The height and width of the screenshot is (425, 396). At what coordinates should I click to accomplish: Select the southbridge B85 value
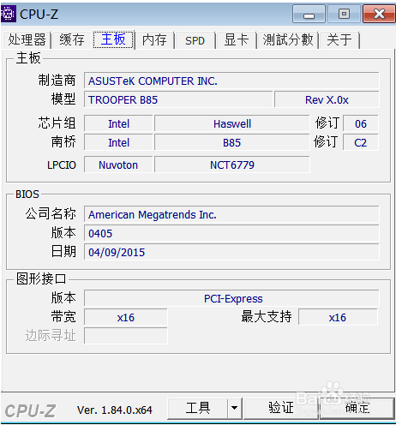pos(232,142)
